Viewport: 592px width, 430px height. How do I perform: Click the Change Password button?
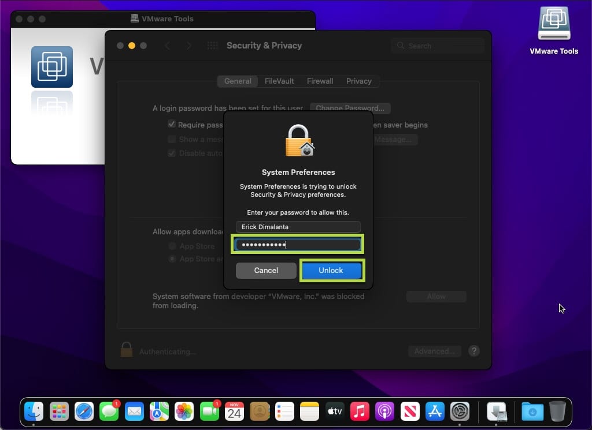point(350,108)
